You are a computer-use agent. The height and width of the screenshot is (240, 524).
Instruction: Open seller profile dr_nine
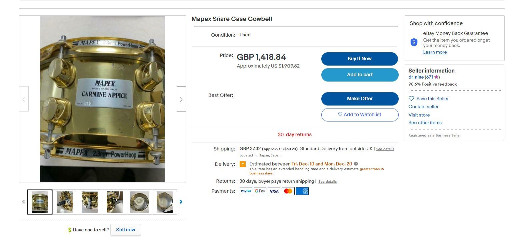click(416, 77)
